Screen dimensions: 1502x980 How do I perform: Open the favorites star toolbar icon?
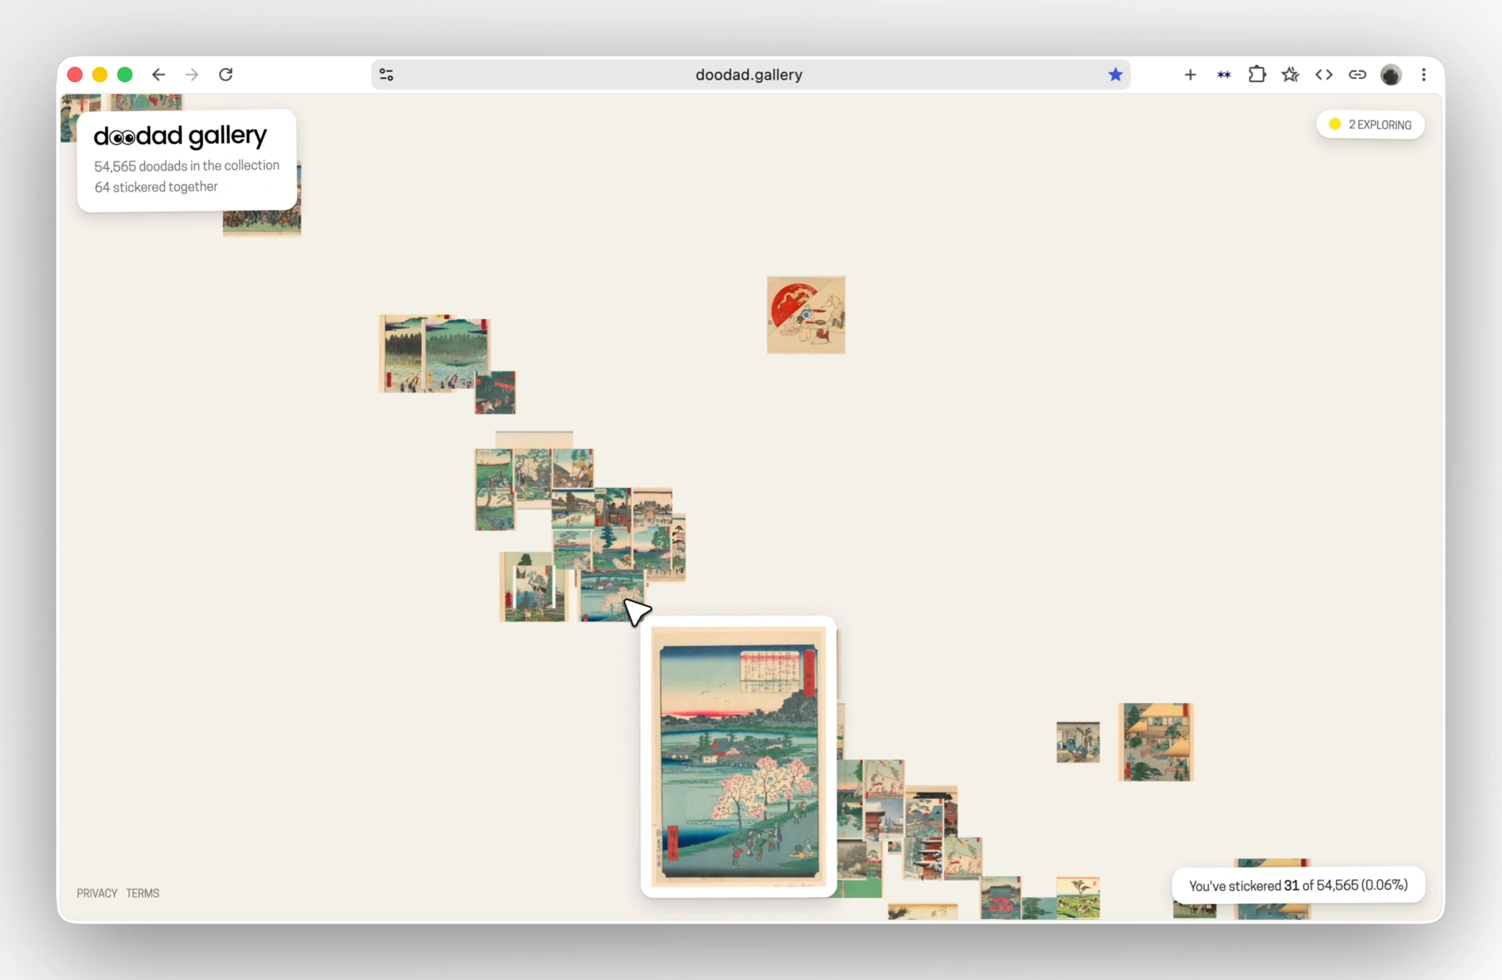point(1291,74)
